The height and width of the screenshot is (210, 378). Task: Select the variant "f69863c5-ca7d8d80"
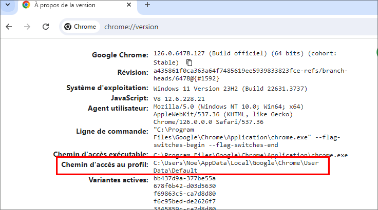pyautogui.click(x=184, y=194)
